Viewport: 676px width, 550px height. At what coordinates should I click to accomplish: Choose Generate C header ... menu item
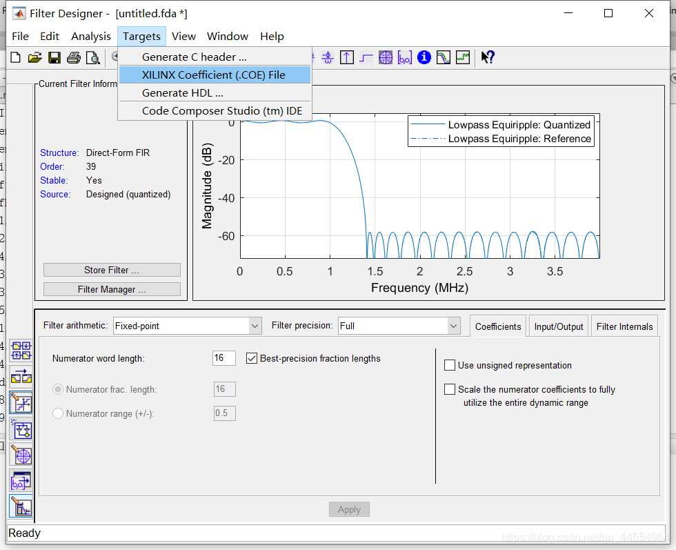(x=215, y=57)
